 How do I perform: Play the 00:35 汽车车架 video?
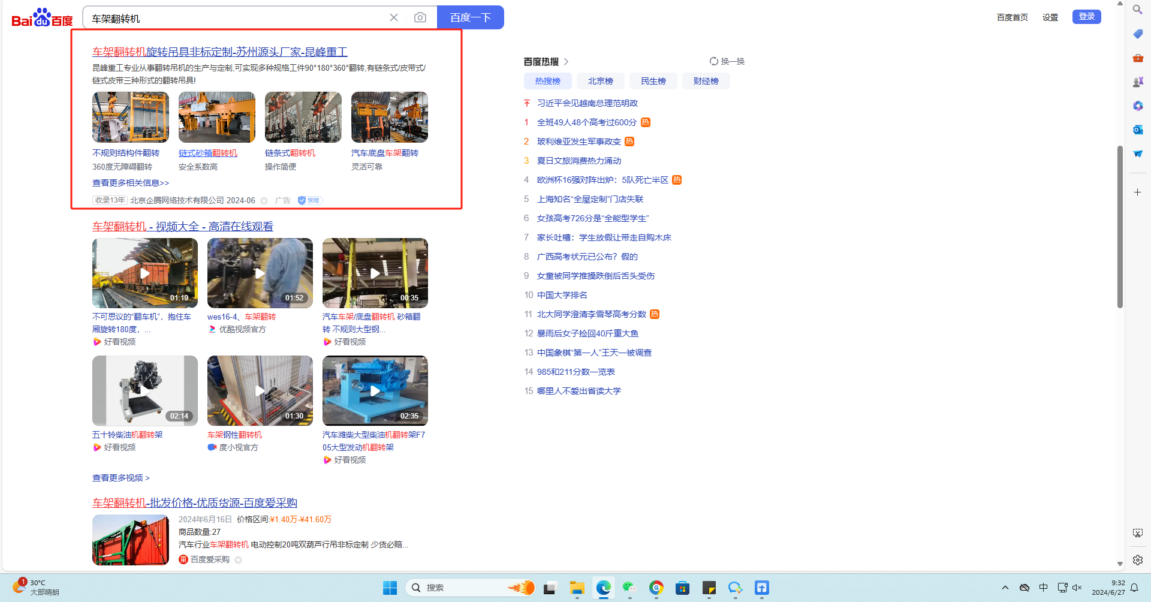tap(375, 273)
